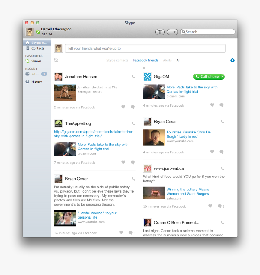Like Jonathan Hansen's check-in post

click(123, 107)
